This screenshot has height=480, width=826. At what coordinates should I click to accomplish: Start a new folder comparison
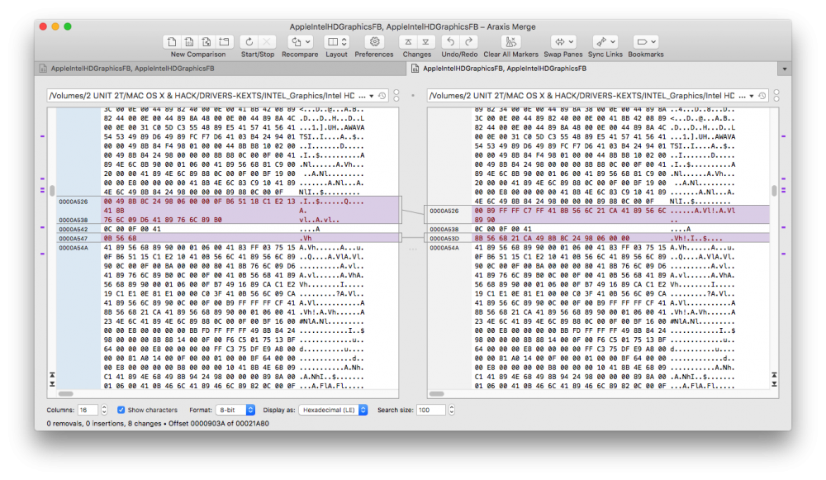coord(224,41)
